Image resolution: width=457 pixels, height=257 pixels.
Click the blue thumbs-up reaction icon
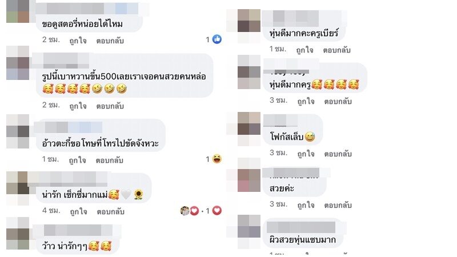pyautogui.click(x=217, y=39)
